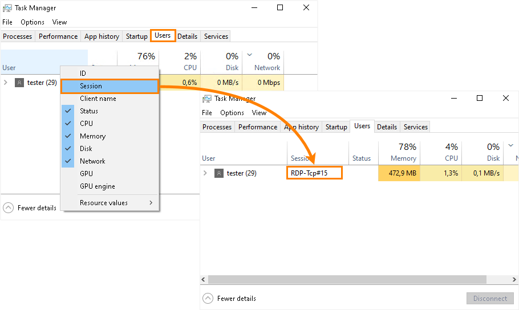Select Users tab in back window
This screenshot has width=519, height=310.
[163, 35]
